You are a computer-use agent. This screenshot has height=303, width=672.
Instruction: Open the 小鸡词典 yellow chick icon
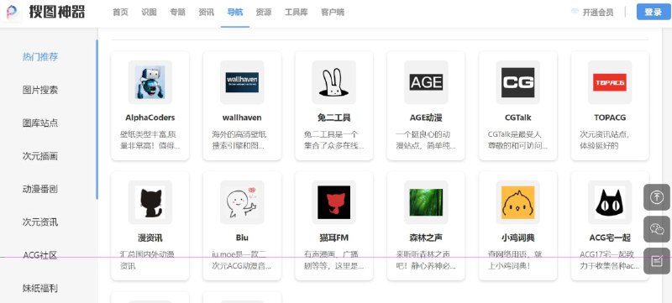[x=517, y=202]
